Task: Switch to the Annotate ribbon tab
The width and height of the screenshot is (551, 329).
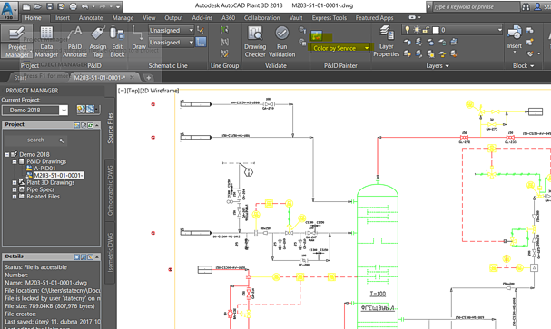Action: point(91,18)
